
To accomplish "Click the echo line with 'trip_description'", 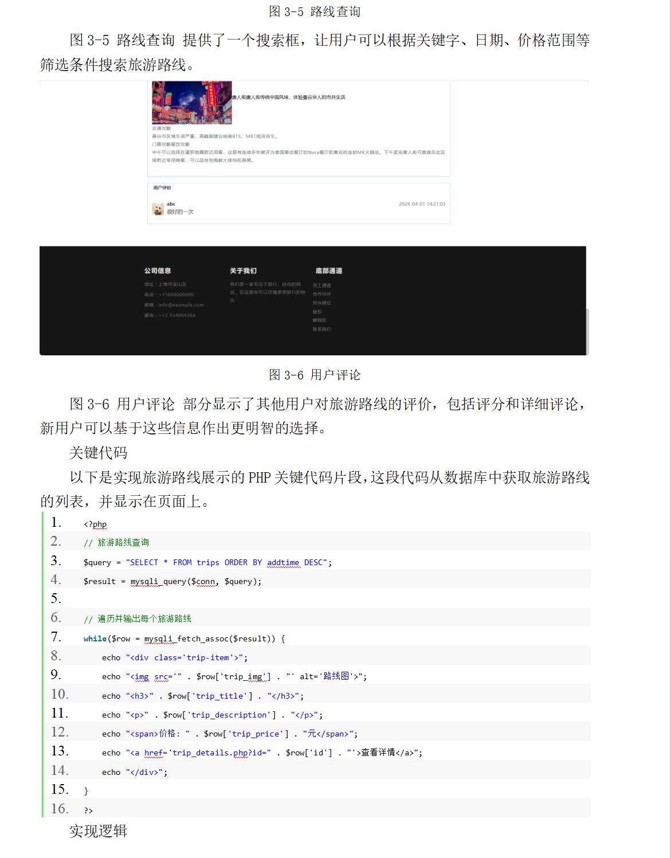I will (213, 715).
